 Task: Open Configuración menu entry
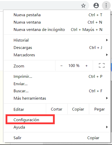[57, 120]
